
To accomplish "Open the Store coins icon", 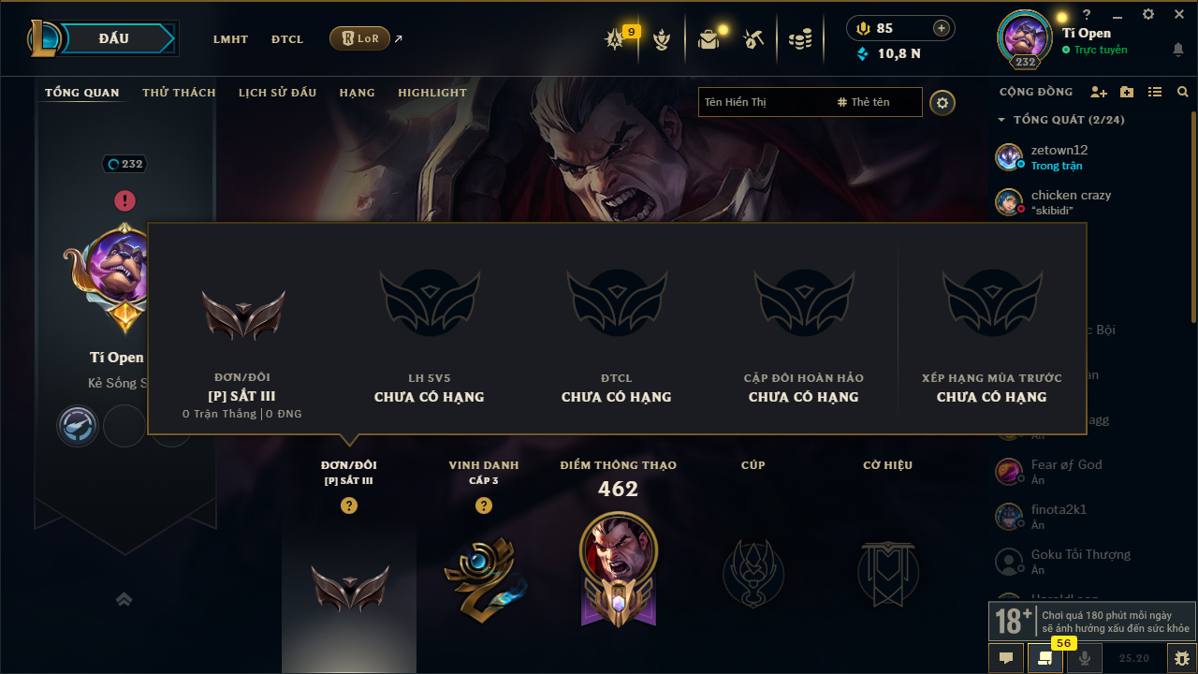I will pyautogui.click(x=800, y=39).
